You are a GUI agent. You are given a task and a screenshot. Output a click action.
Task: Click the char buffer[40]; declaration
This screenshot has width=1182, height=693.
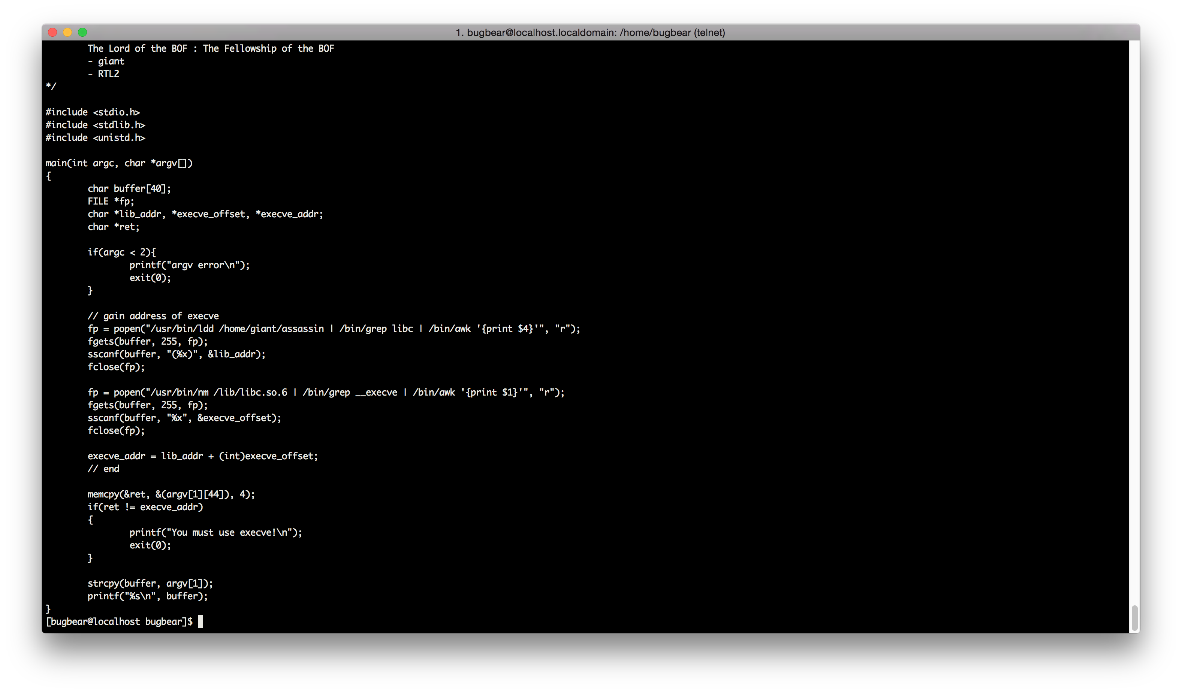pyautogui.click(x=129, y=188)
